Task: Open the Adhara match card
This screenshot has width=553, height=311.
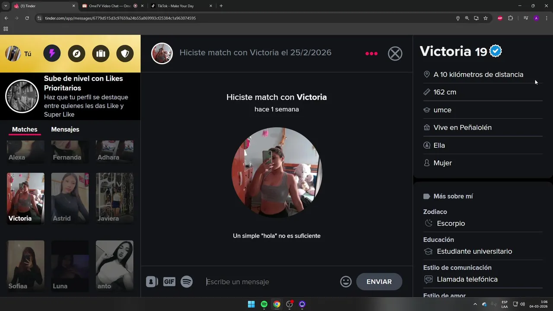Action: 114,152
